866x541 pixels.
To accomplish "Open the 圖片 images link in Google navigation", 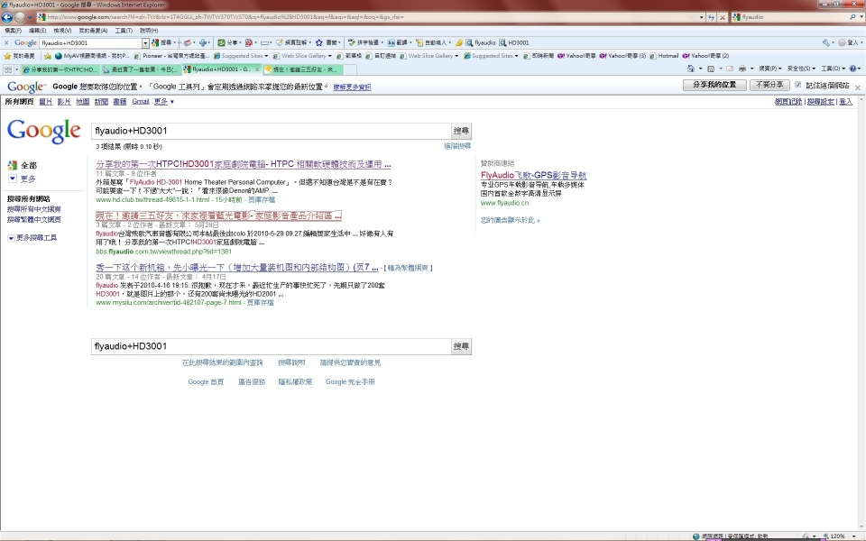I will coord(46,102).
